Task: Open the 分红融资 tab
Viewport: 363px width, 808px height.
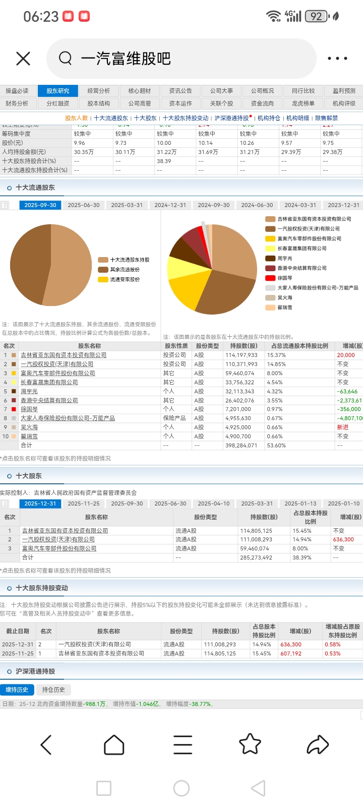Action: (58, 104)
